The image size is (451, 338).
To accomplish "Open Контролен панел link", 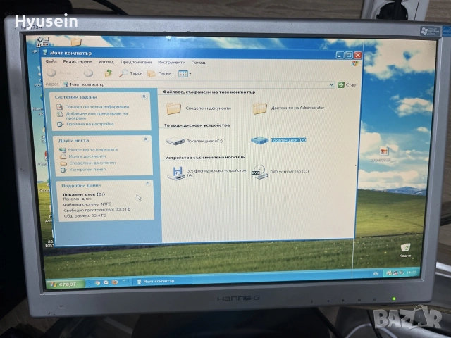I will (x=87, y=170).
